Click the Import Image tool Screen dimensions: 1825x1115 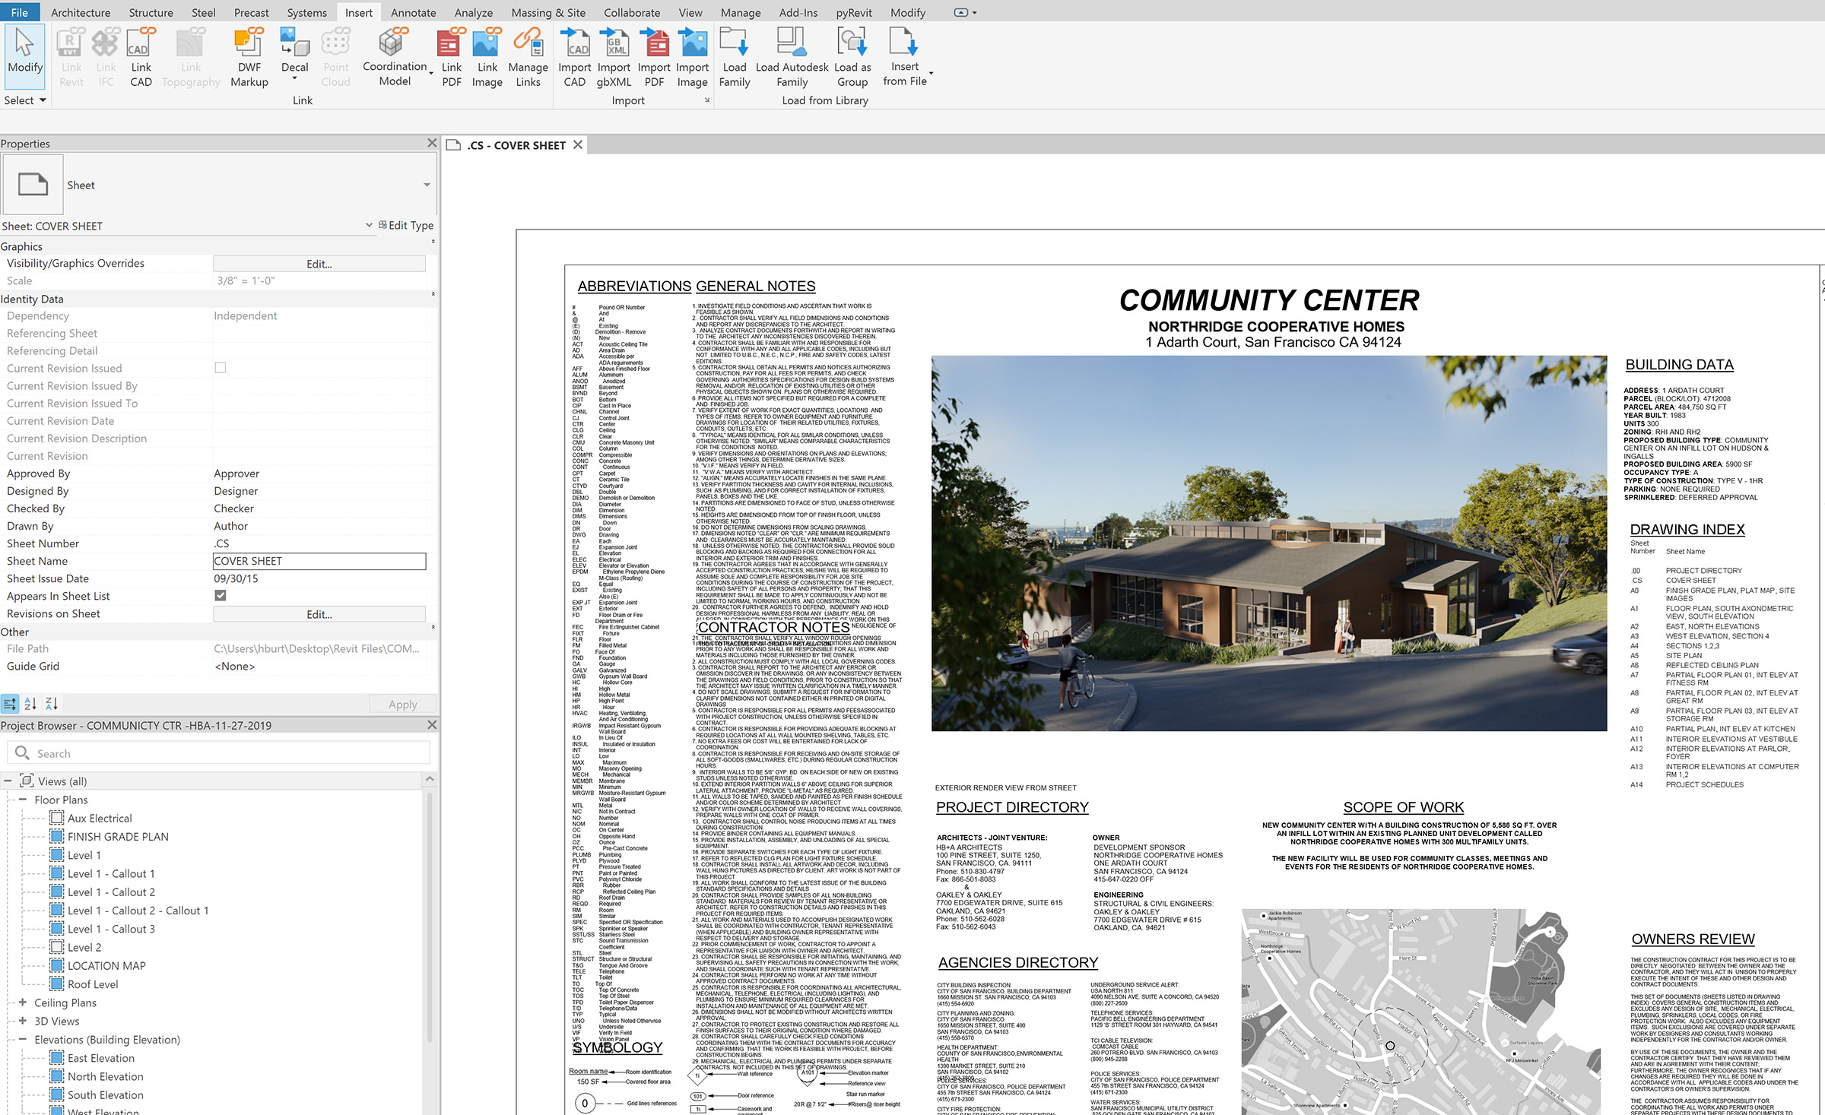(x=692, y=58)
